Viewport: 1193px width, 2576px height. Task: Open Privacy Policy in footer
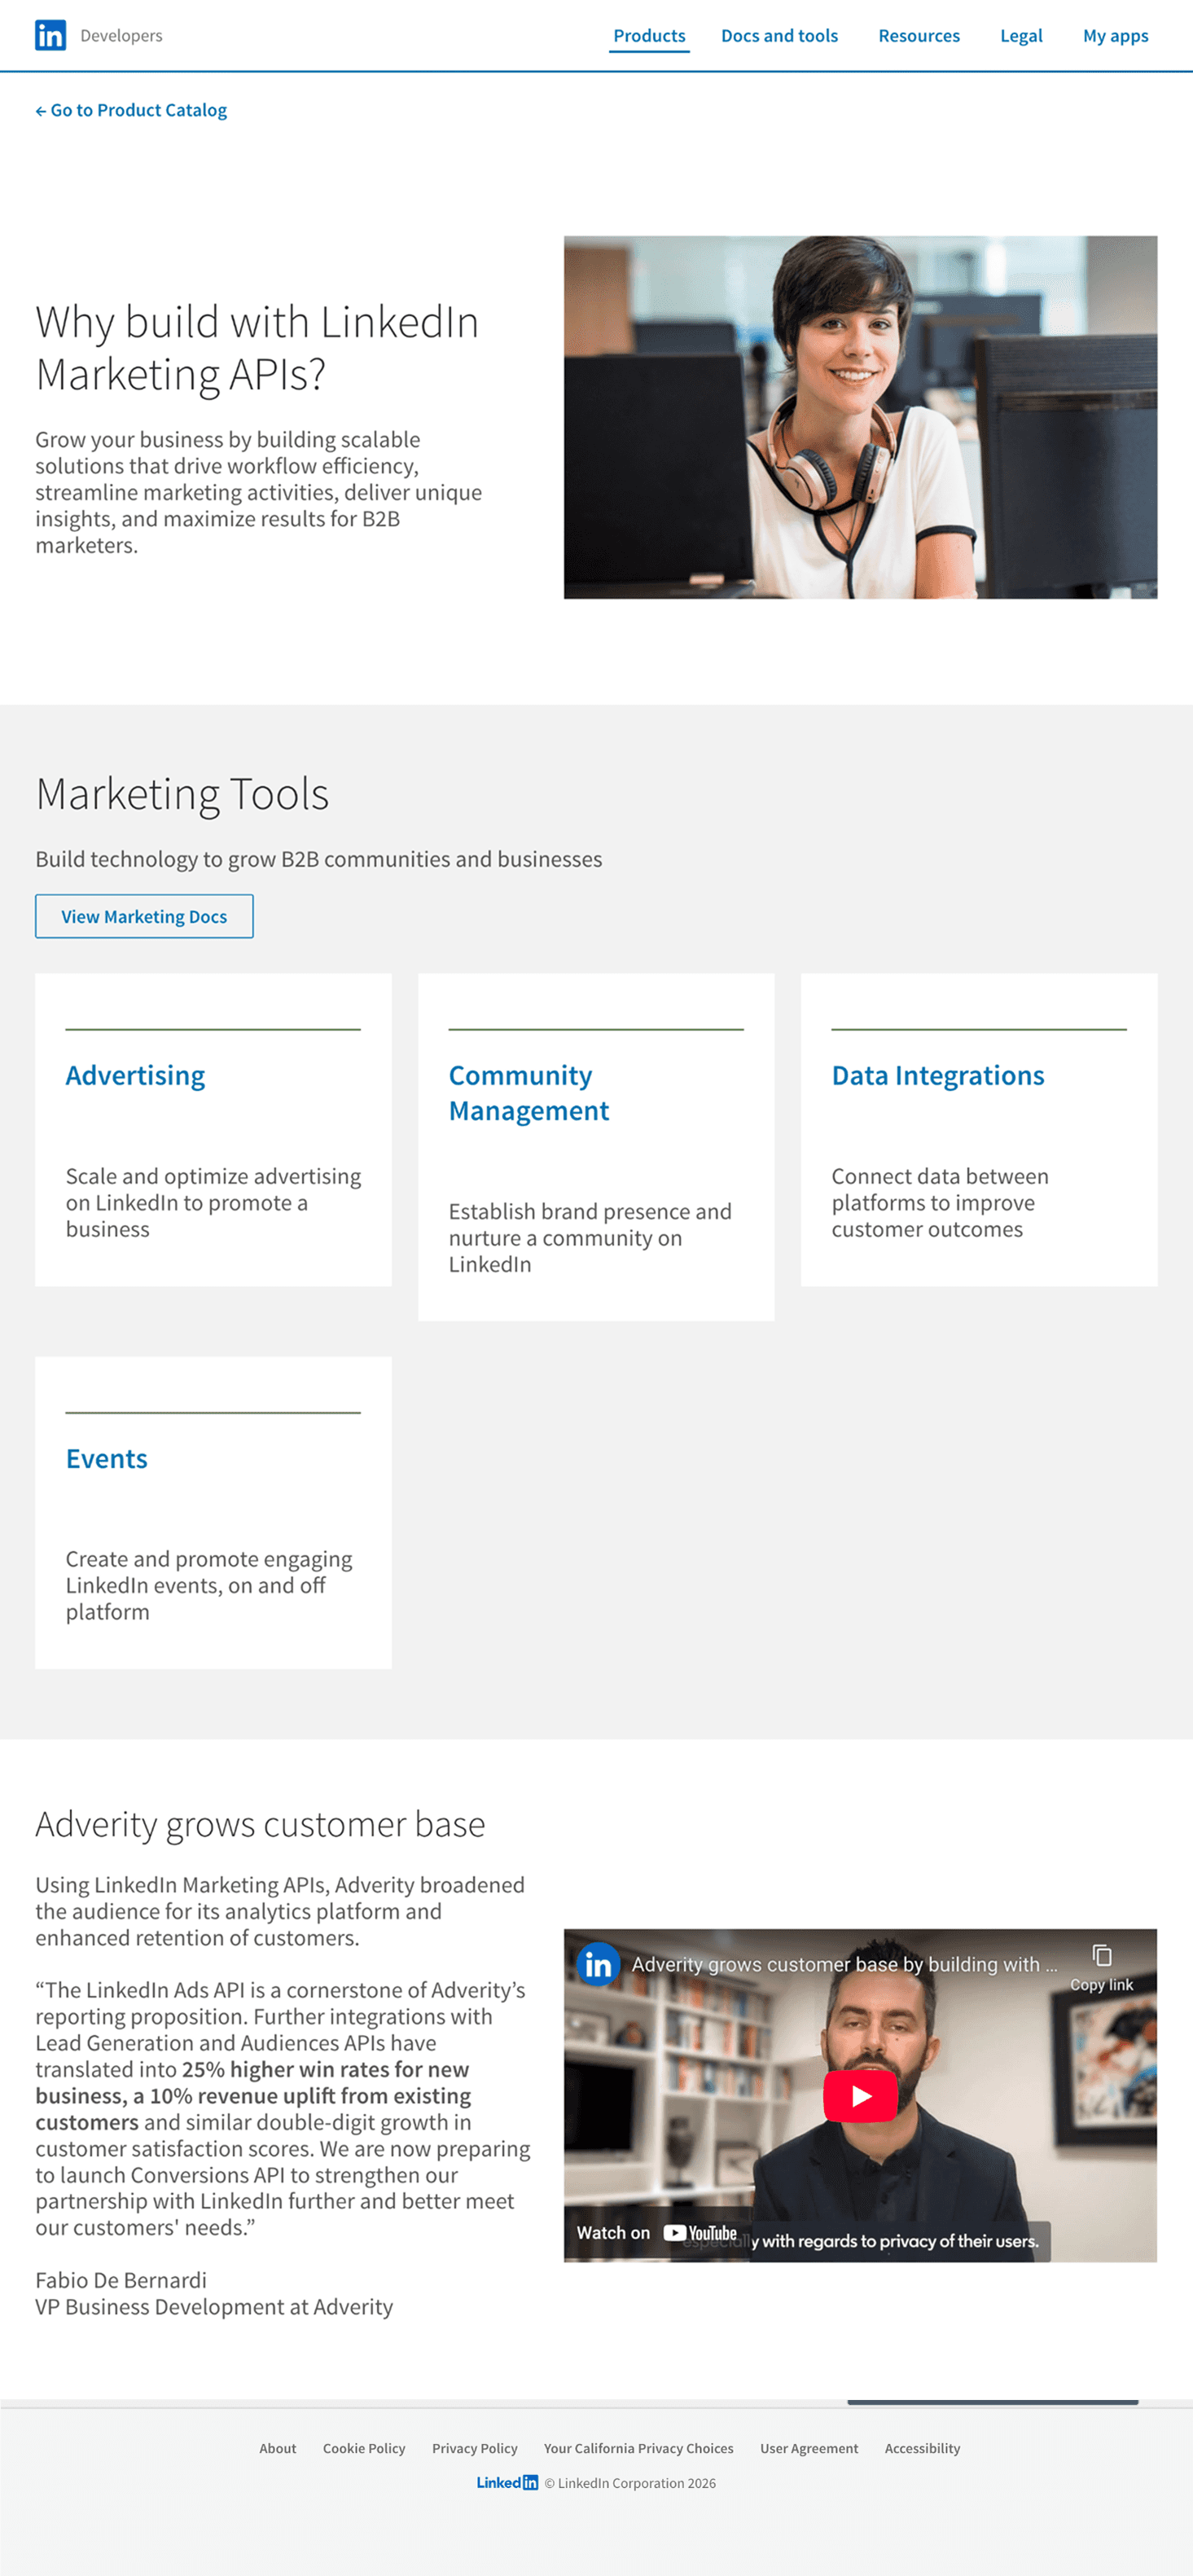[474, 2448]
